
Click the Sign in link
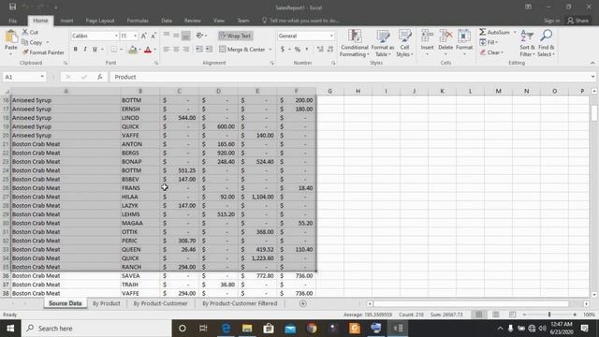[551, 21]
